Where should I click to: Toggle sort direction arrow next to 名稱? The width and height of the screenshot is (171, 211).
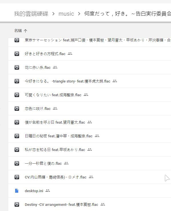pyautogui.click(x=25, y=31)
